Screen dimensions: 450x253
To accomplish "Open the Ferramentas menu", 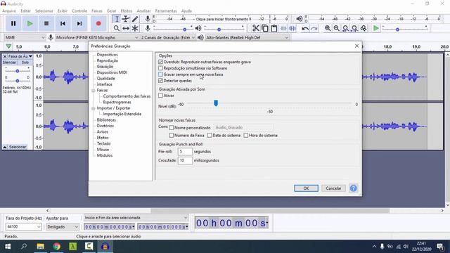I will point(166,11).
